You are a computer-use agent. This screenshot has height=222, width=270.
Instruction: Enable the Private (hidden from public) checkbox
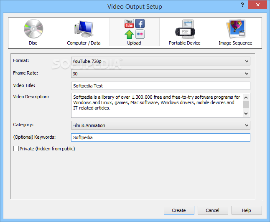pyautogui.click(x=16, y=149)
